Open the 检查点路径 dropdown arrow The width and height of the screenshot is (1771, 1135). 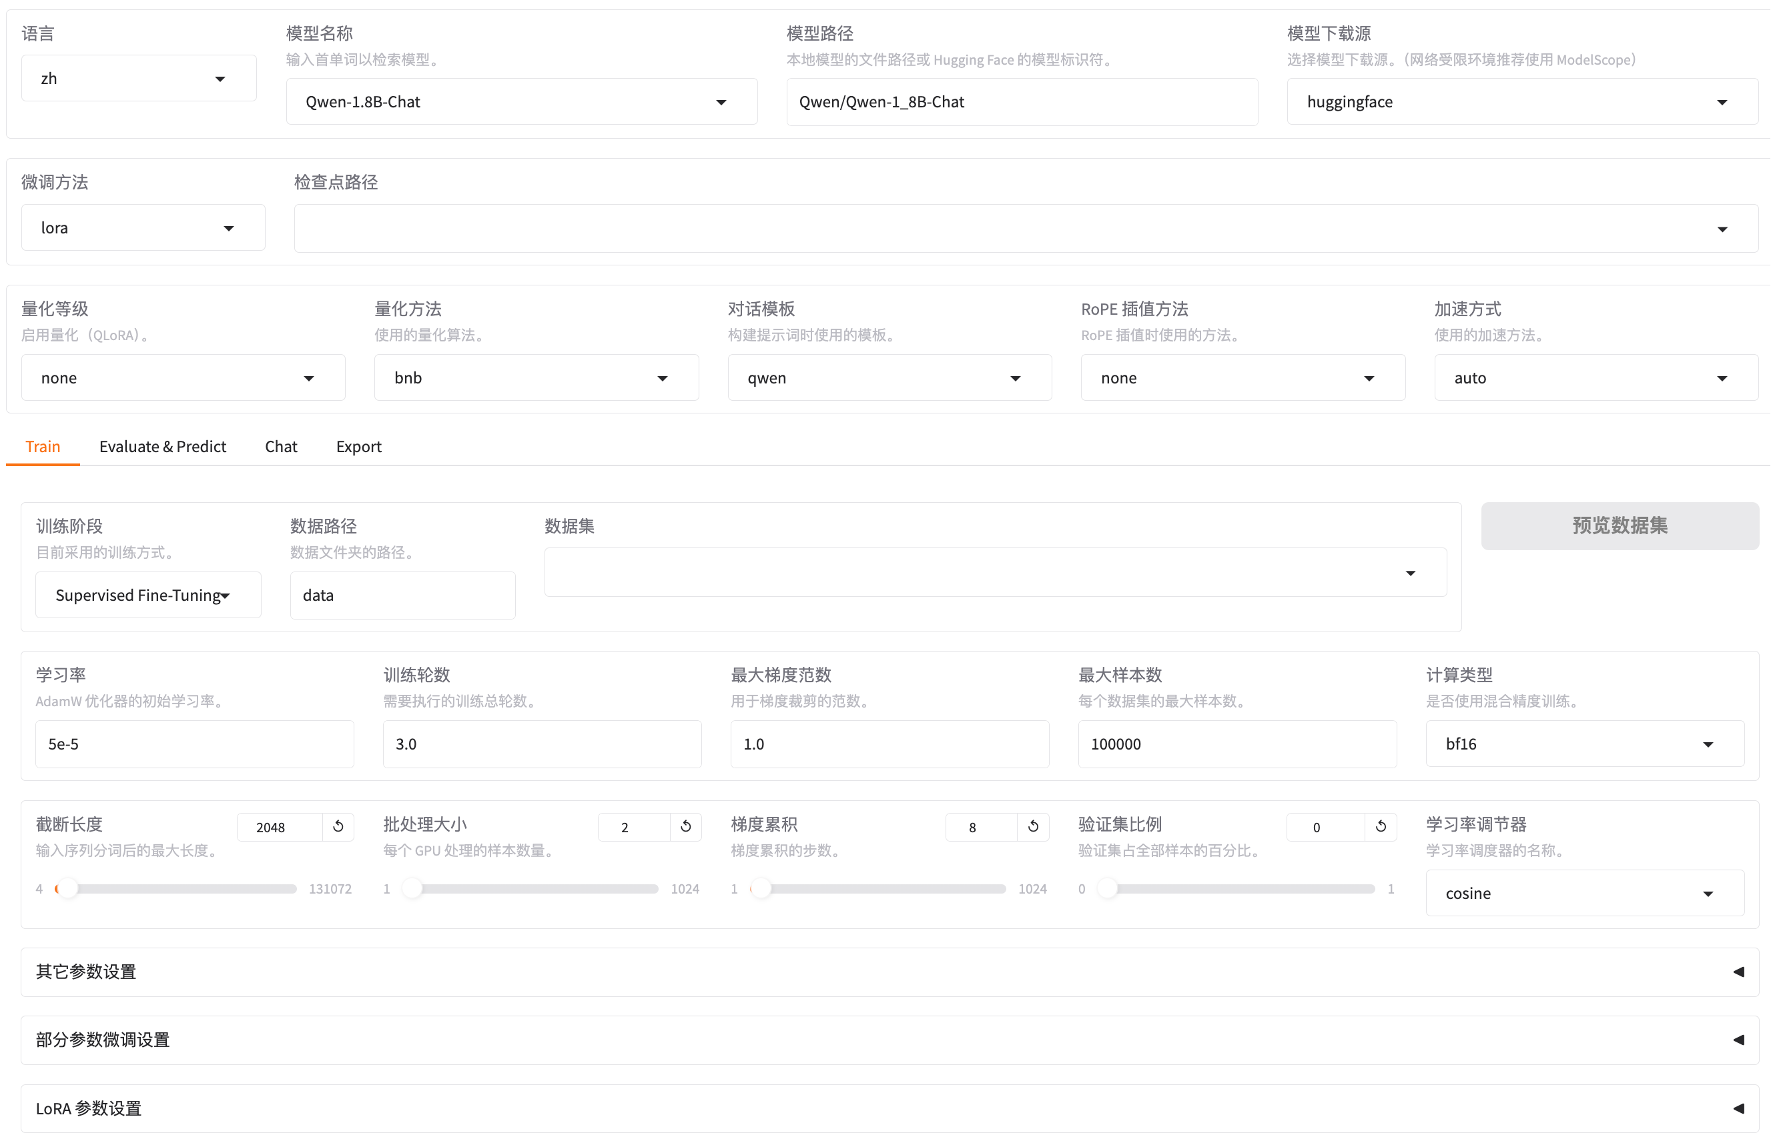[x=1722, y=229]
